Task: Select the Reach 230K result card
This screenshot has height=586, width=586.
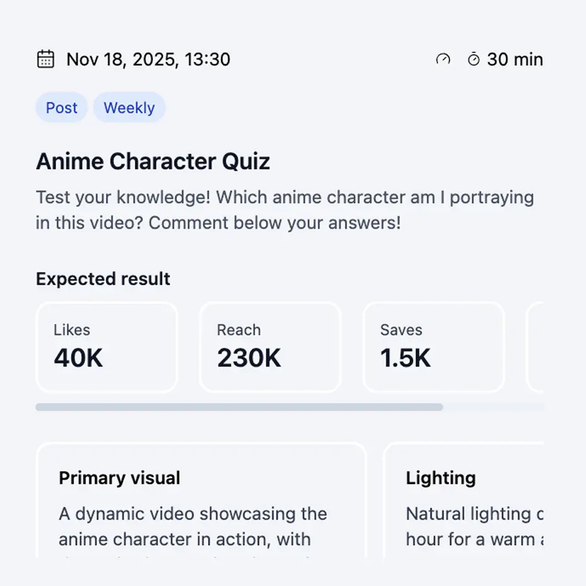Action: pyautogui.click(x=270, y=347)
